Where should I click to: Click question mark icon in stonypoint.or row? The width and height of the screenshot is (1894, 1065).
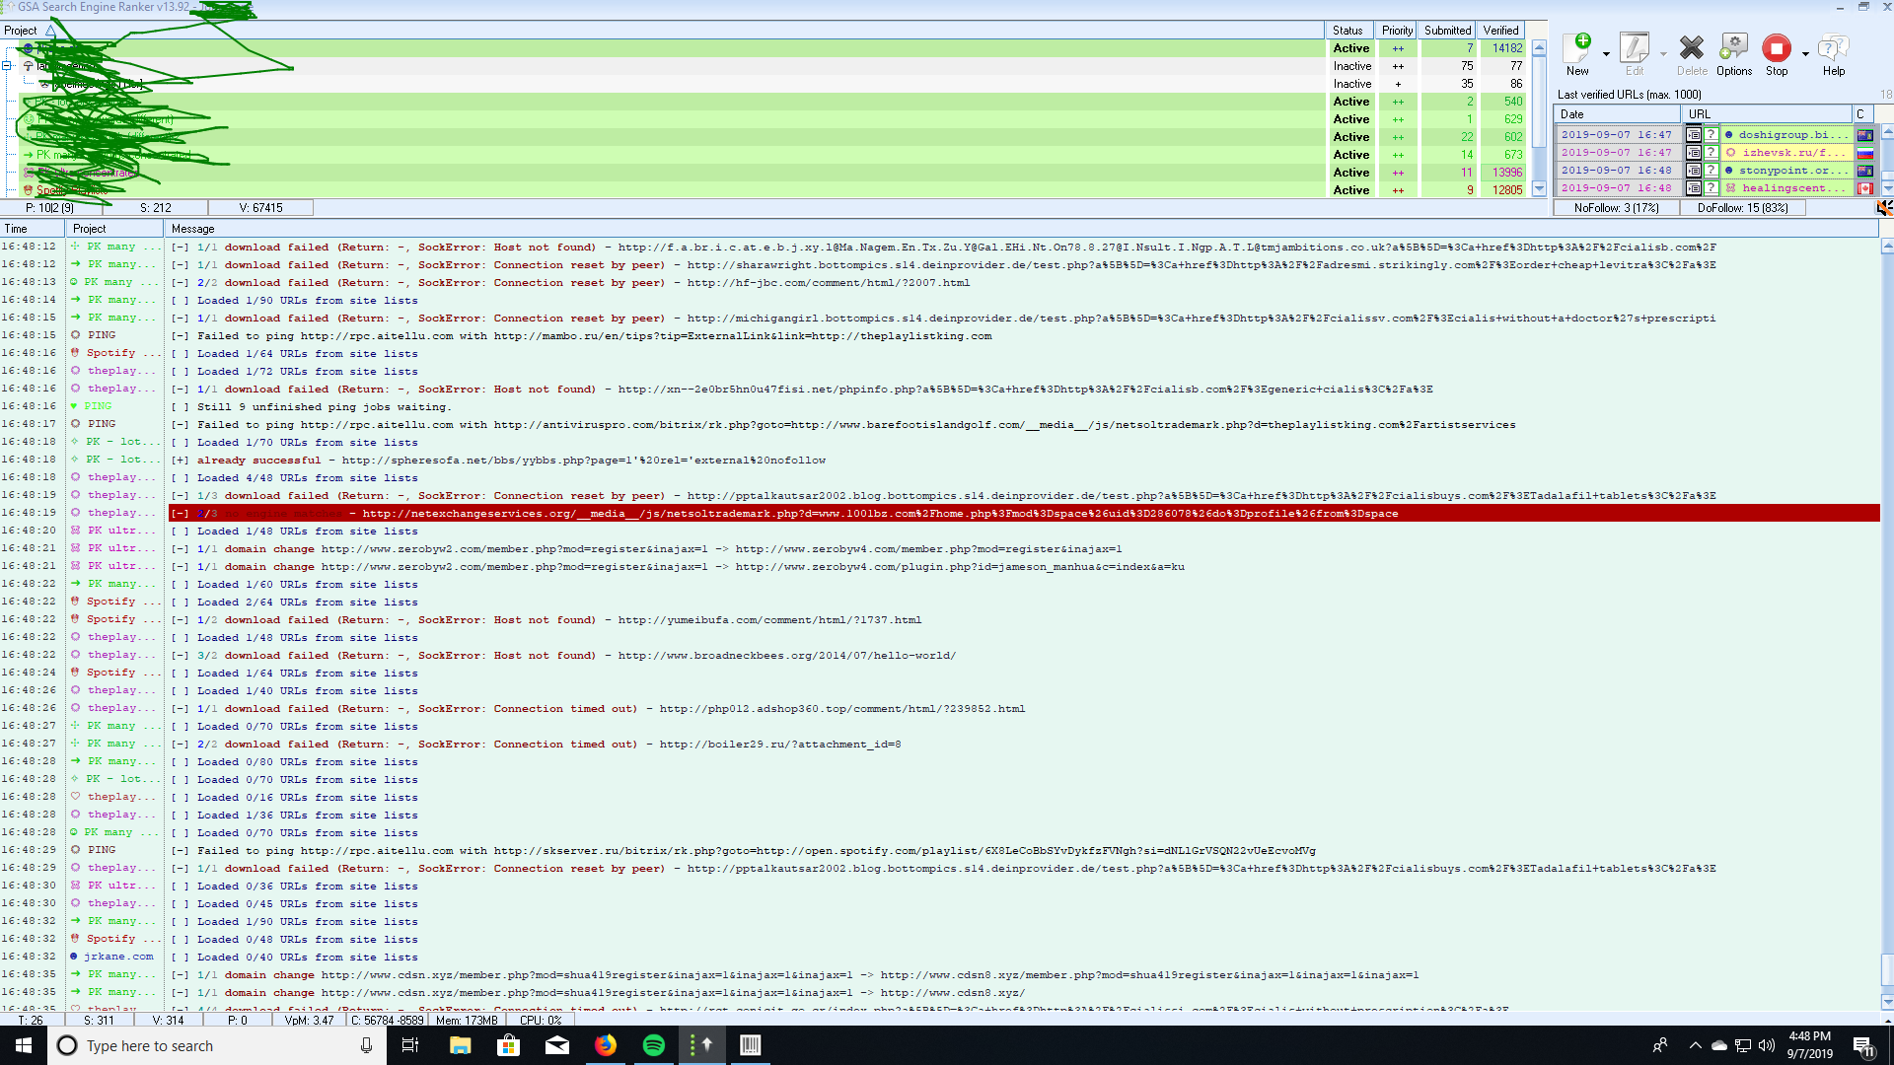click(x=1711, y=171)
